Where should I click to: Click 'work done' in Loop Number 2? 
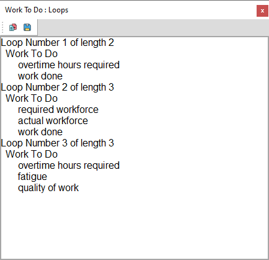point(40,132)
